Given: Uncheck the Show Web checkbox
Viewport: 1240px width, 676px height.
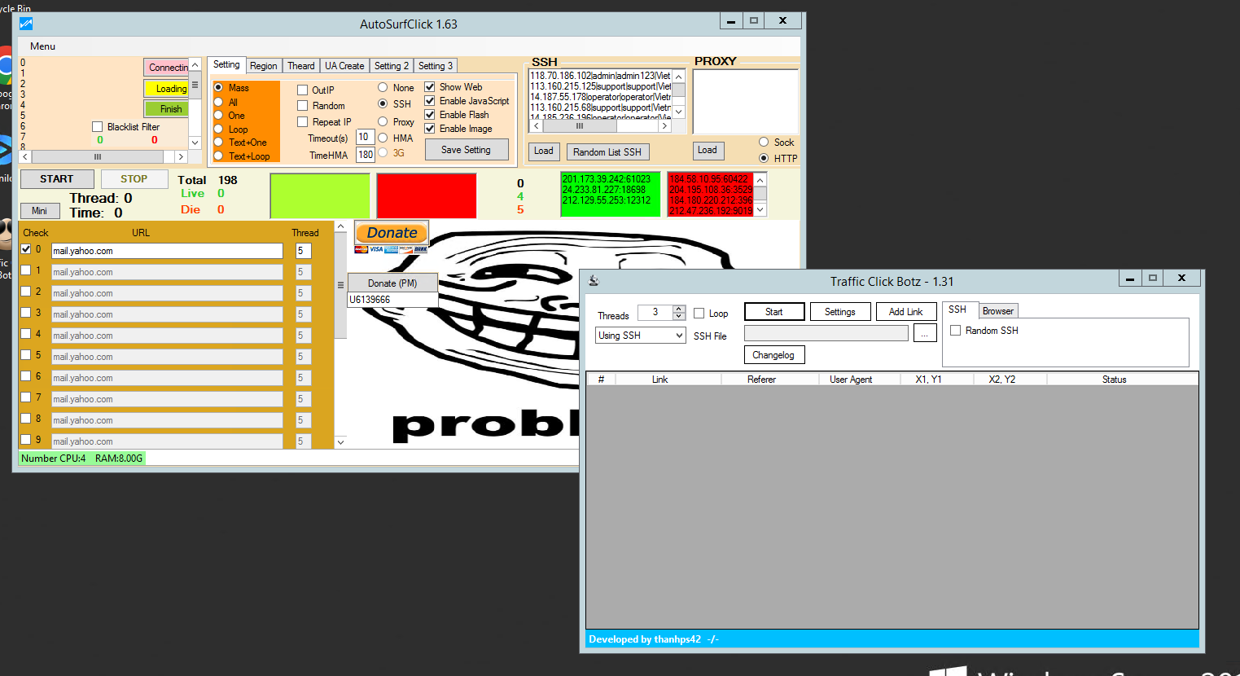Looking at the screenshot, I should pyautogui.click(x=430, y=86).
